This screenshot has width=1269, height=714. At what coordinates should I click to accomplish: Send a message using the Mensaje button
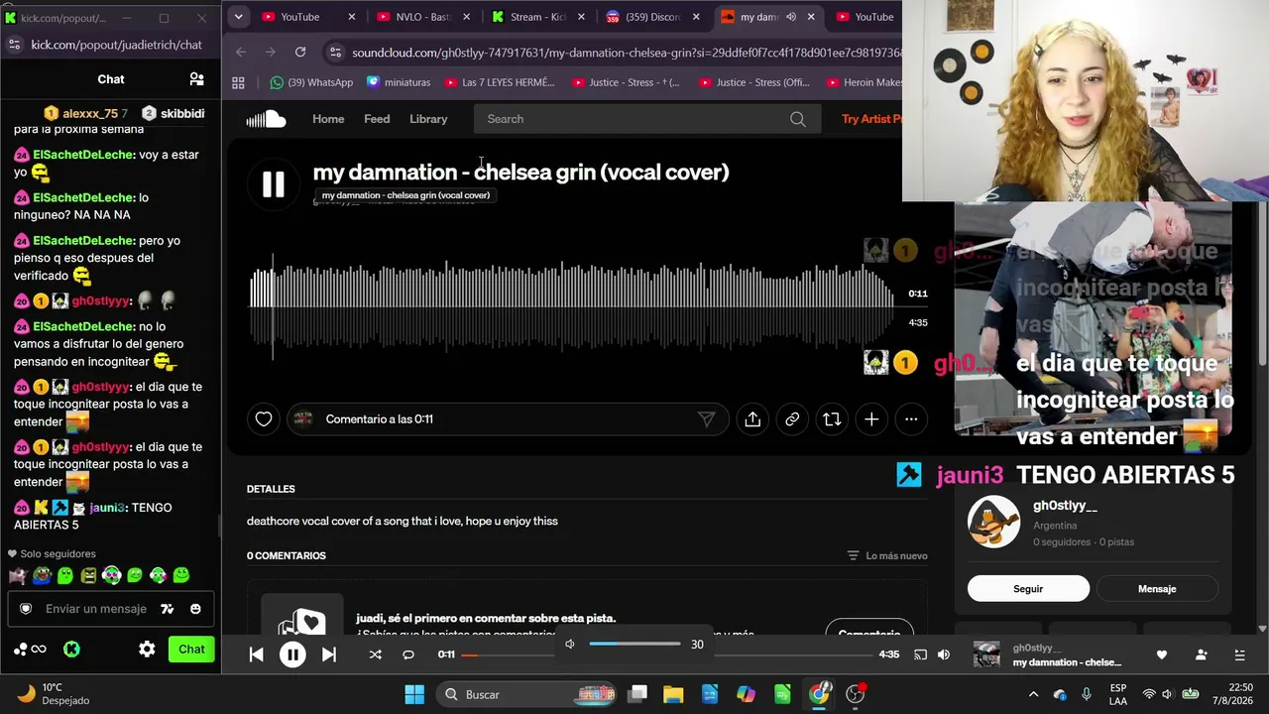click(1157, 589)
